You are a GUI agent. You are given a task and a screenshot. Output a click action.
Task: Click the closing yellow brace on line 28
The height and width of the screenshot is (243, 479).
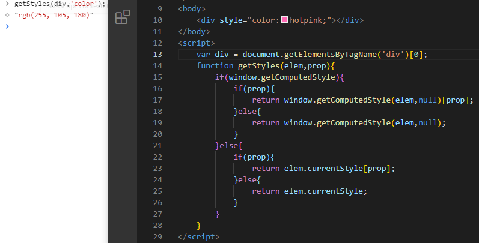click(x=199, y=226)
